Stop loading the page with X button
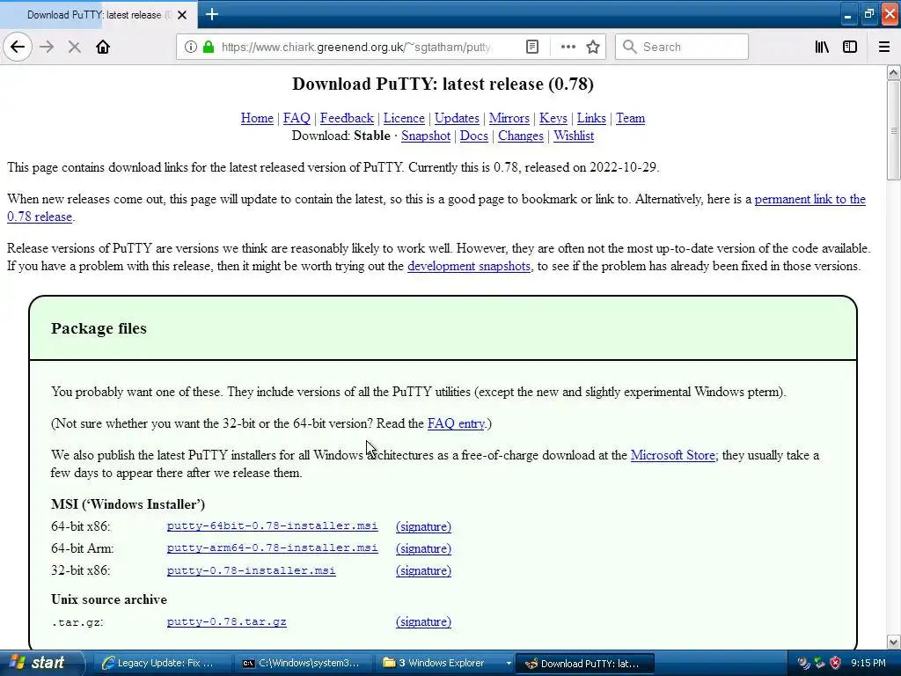 click(x=74, y=48)
